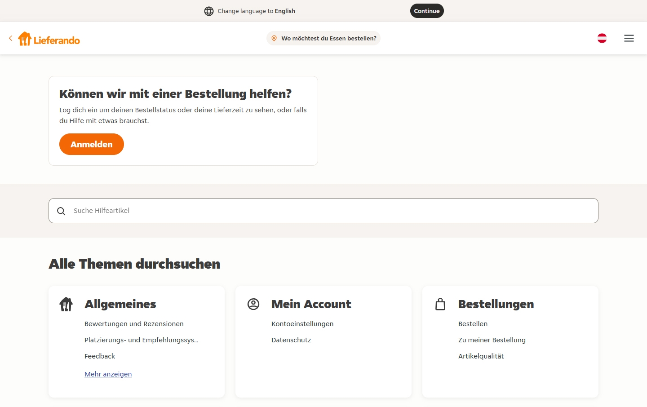Click the Allgemeines house icon
This screenshot has width=647, height=407.
pyautogui.click(x=66, y=305)
